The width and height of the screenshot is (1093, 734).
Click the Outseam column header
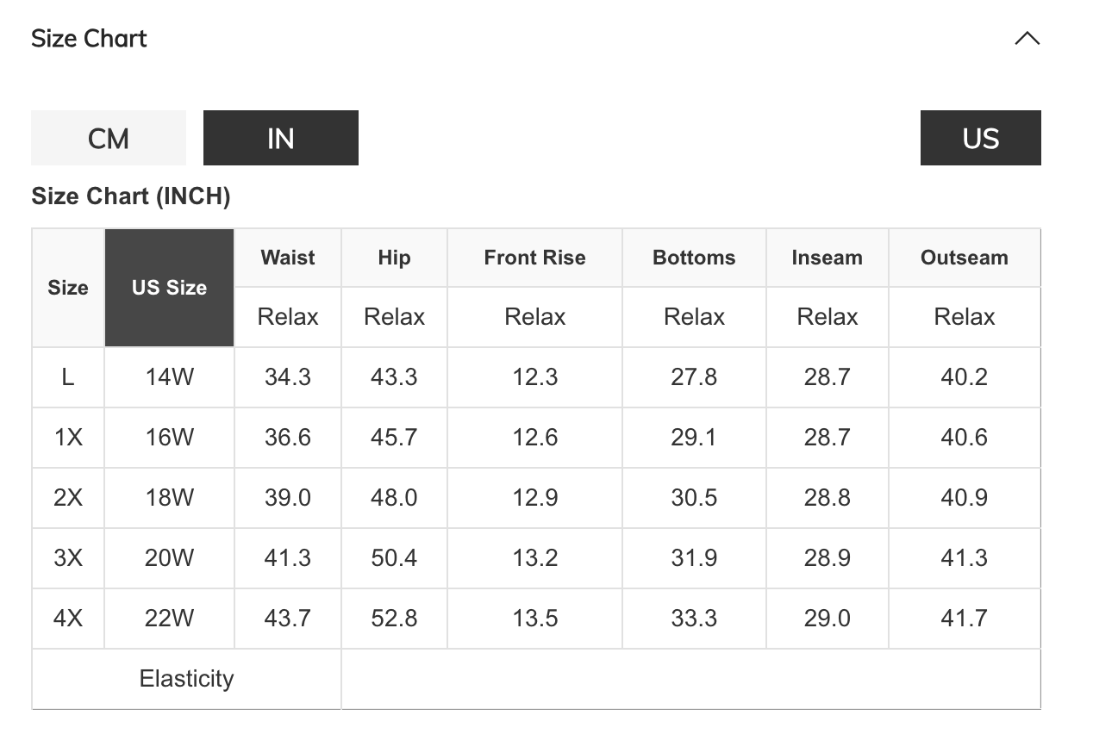pos(964,258)
